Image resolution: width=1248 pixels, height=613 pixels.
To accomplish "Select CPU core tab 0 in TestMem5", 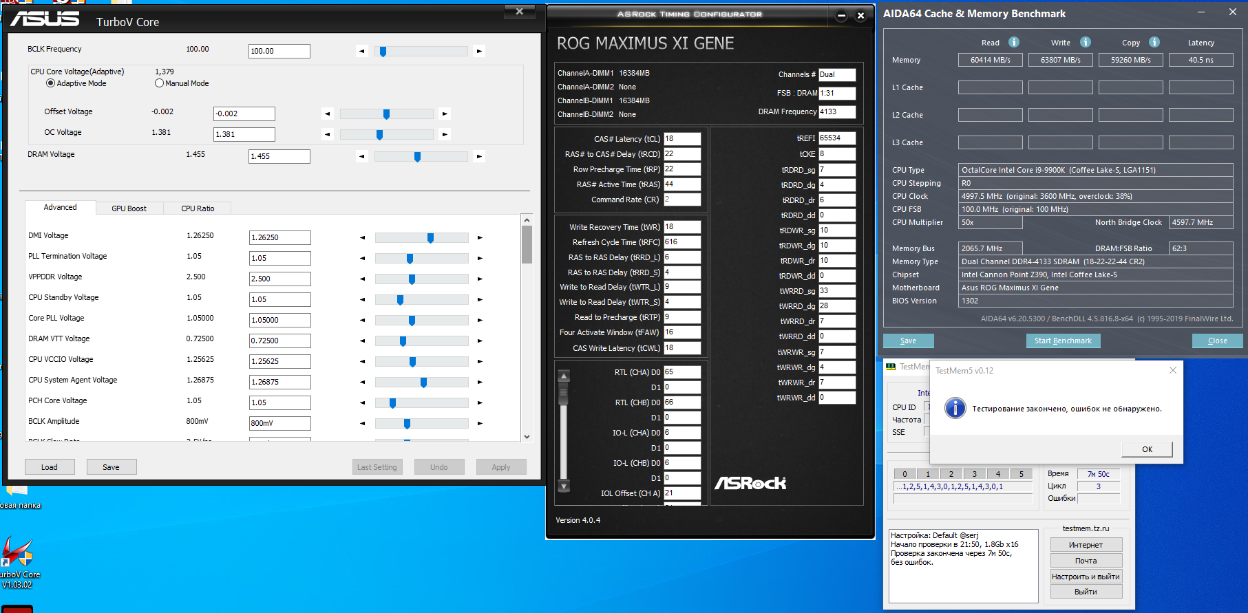I will 905,474.
